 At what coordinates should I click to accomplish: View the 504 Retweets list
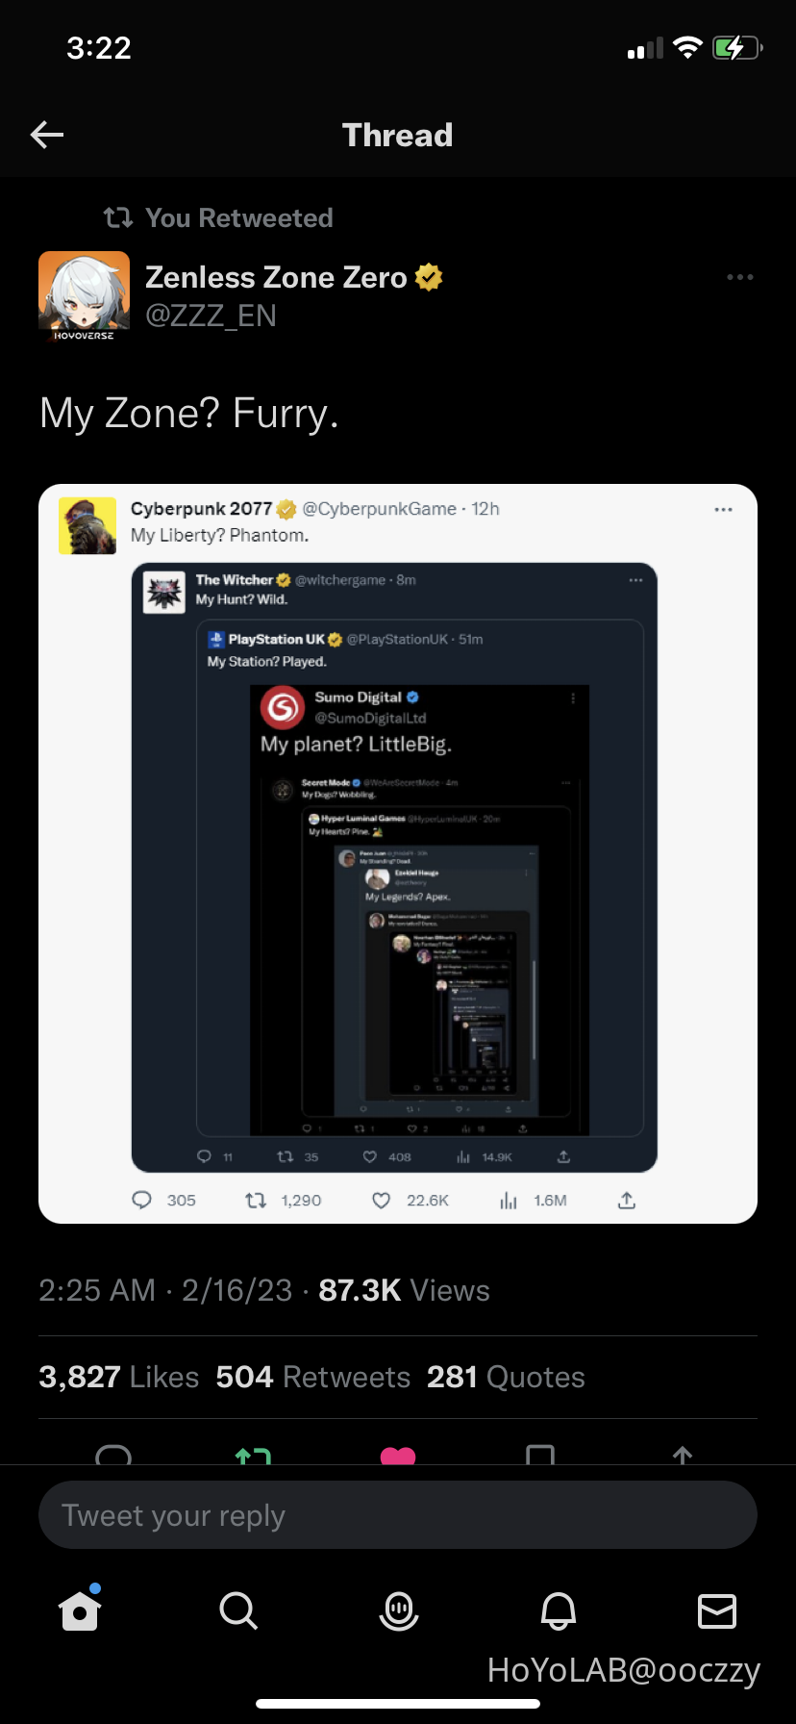[x=313, y=1377]
